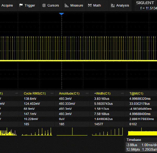This screenshot has width=157, height=153.
Task: Click the Trigger flag icon
Action: pyautogui.click(x=21, y=5)
